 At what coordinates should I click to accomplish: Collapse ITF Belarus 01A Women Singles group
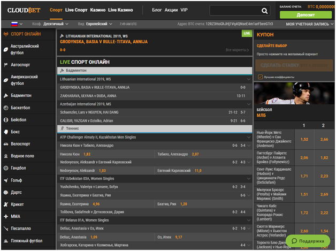coord(249,220)
